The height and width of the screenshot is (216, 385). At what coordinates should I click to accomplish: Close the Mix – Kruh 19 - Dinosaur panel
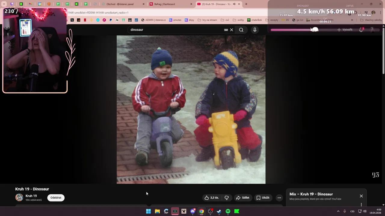click(x=361, y=196)
